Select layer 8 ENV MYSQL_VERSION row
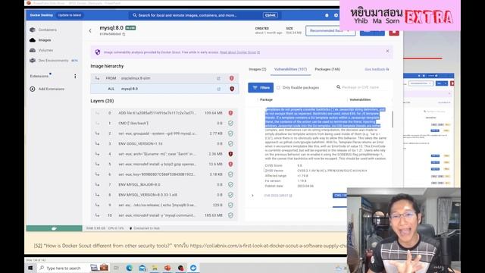This screenshot has width=485, height=273. 164,195
